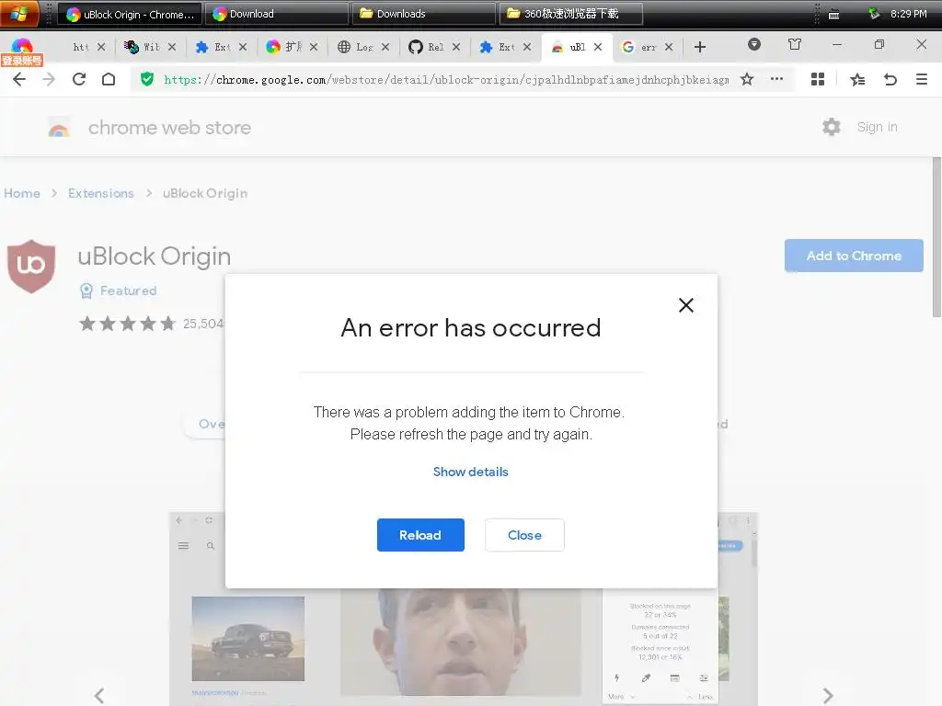The width and height of the screenshot is (942, 706).
Task: Click the page vertical scrollbar thumb
Action: pyautogui.click(x=936, y=237)
